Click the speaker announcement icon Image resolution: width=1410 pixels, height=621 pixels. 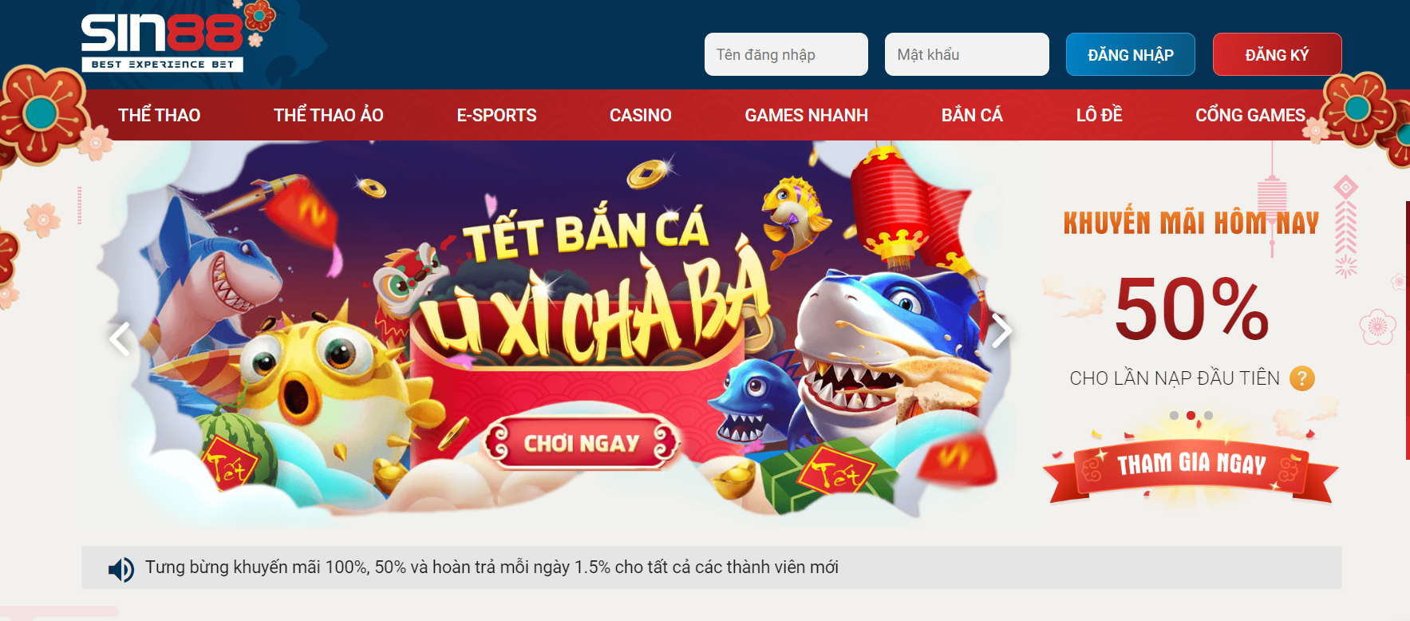pos(121,569)
